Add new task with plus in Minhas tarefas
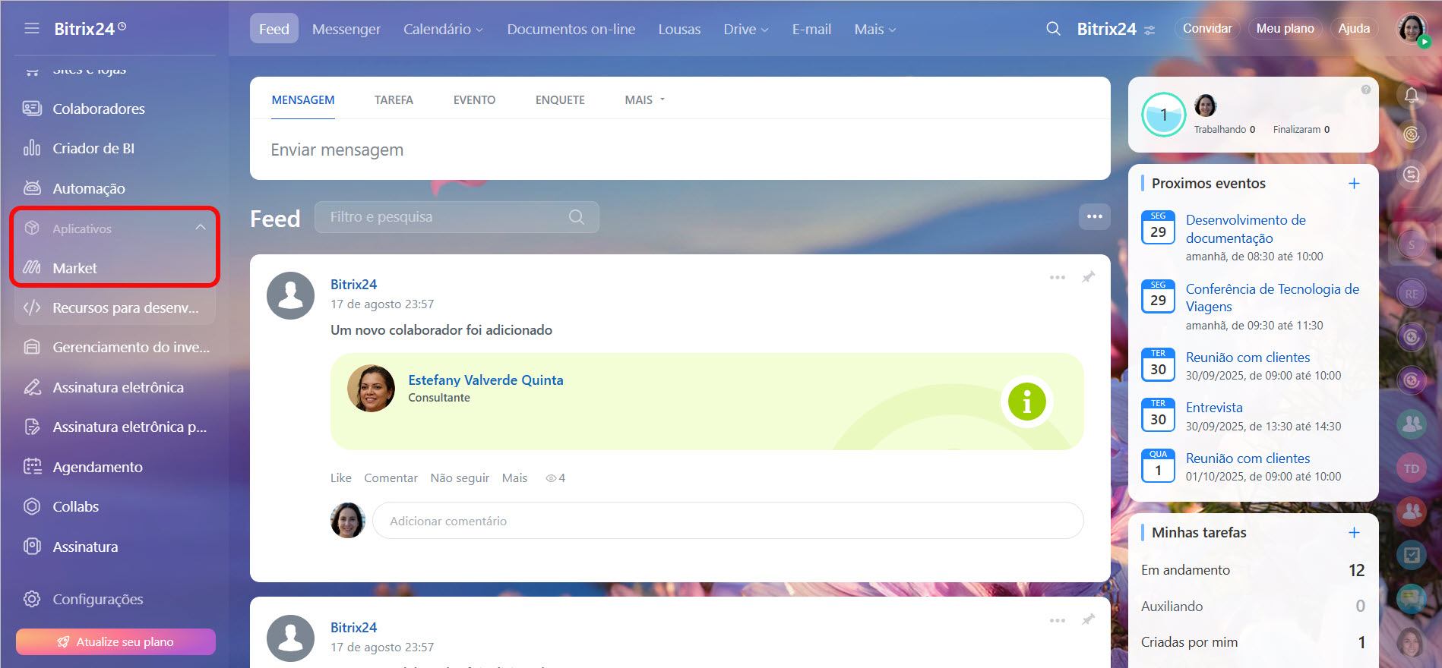The height and width of the screenshot is (668, 1442). tap(1353, 533)
